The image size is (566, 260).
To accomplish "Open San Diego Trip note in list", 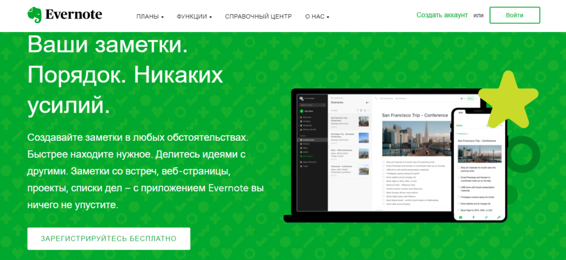I will pyautogui.click(x=350, y=138).
